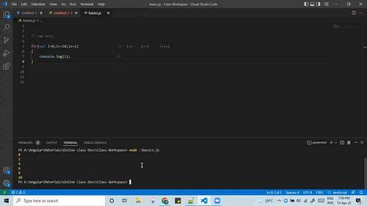Open the Source Control view

(6, 40)
